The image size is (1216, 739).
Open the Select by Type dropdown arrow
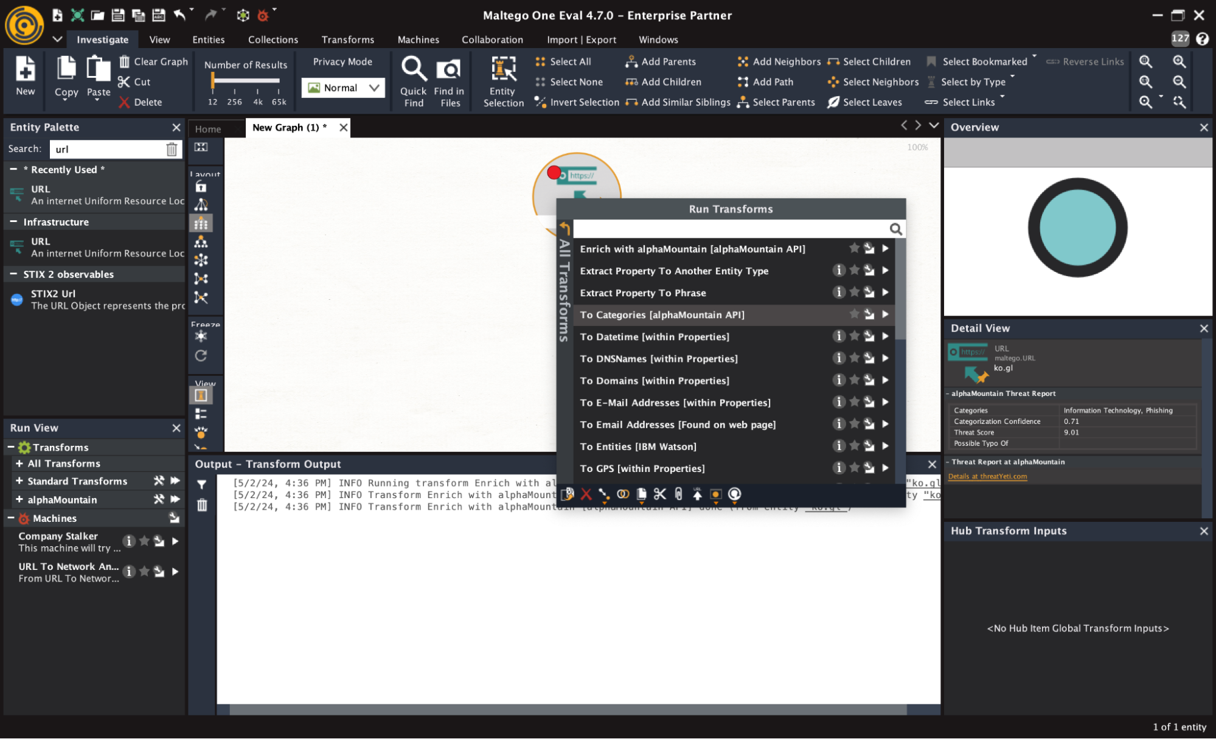(1012, 77)
